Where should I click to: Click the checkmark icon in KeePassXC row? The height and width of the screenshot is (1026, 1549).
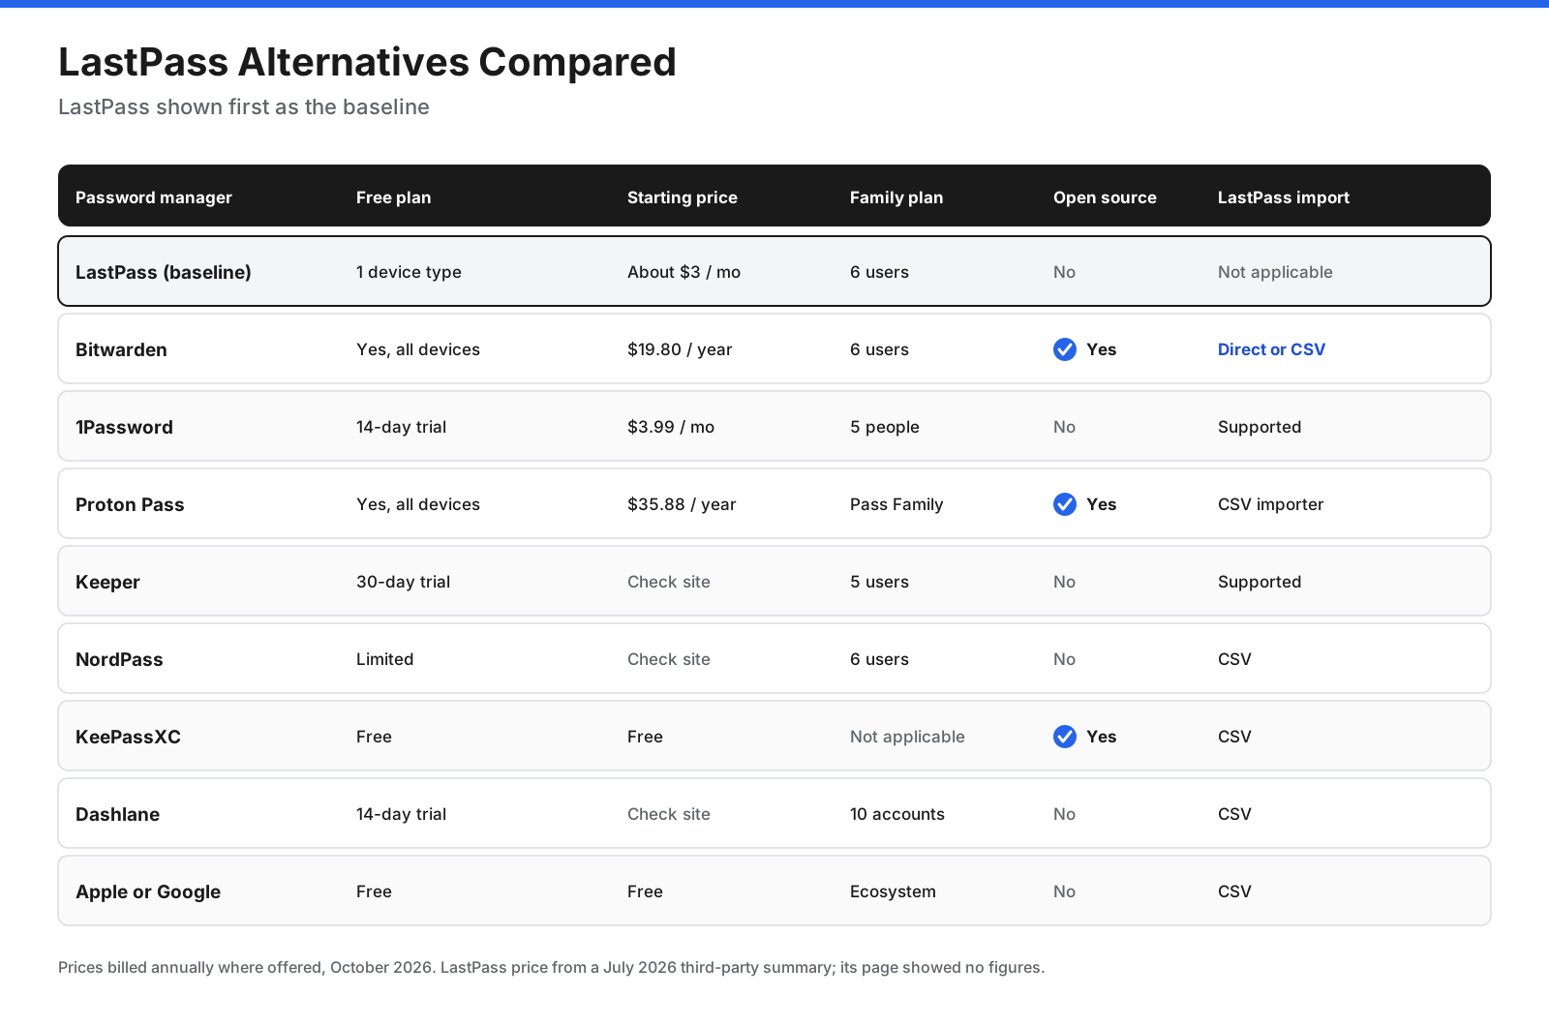click(x=1065, y=737)
